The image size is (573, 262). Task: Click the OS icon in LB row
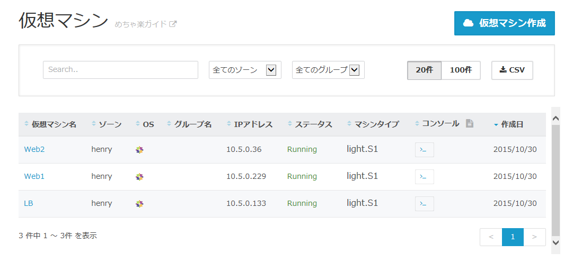click(x=139, y=204)
